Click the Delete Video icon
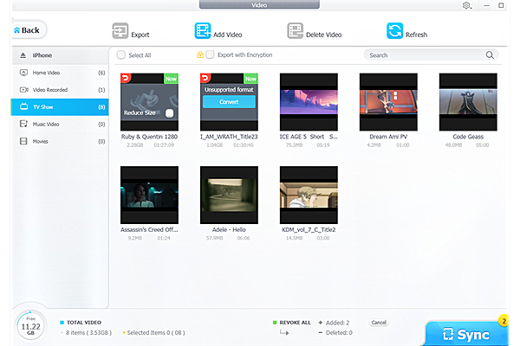This screenshot has height=346, width=520. [x=296, y=33]
